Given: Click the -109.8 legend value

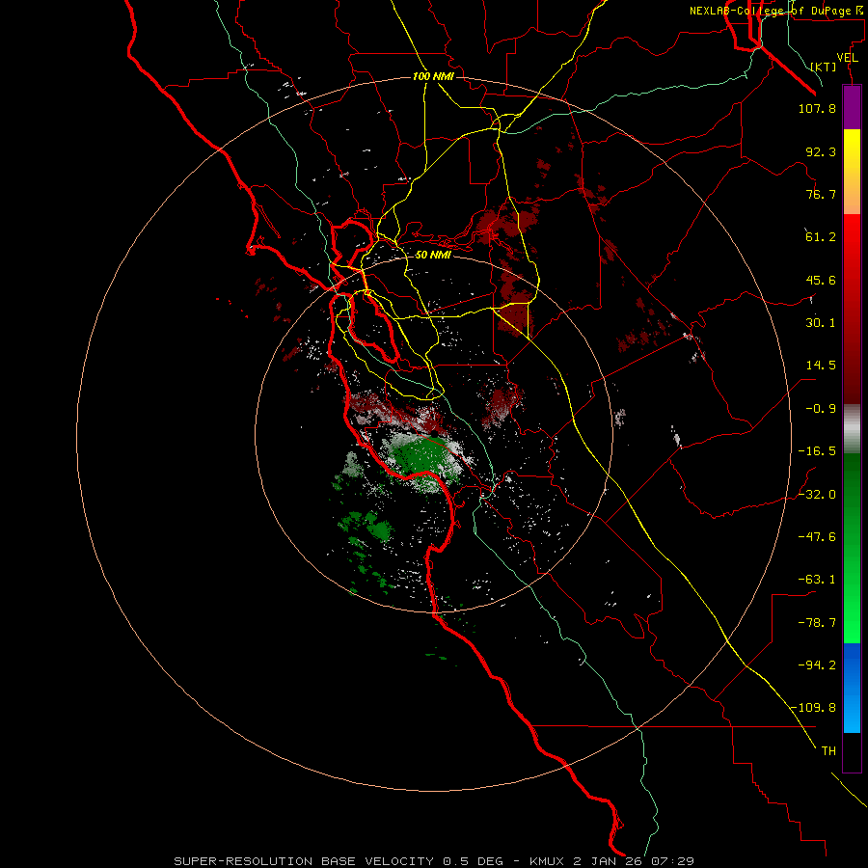Looking at the screenshot, I should coord(814,708).
